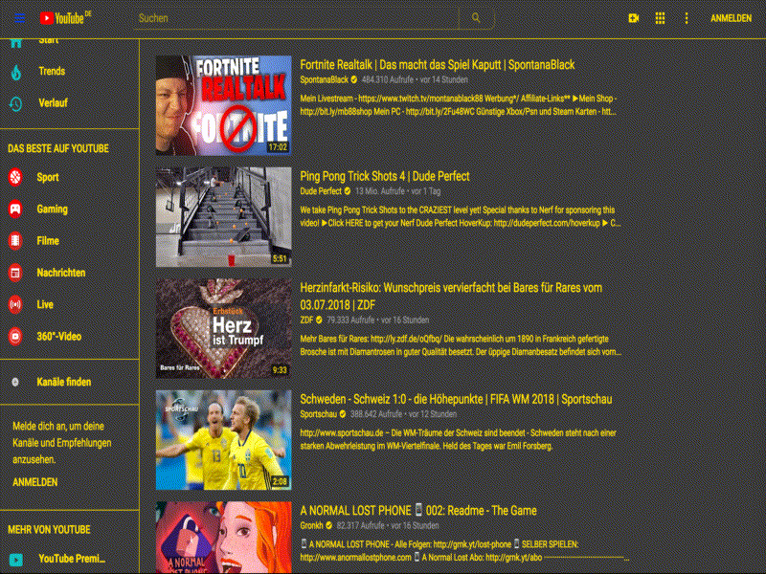Viewport: 766px width, 574px height.
Task: Click SpontanaBlack verified badge
Action: tap(353, 79)
